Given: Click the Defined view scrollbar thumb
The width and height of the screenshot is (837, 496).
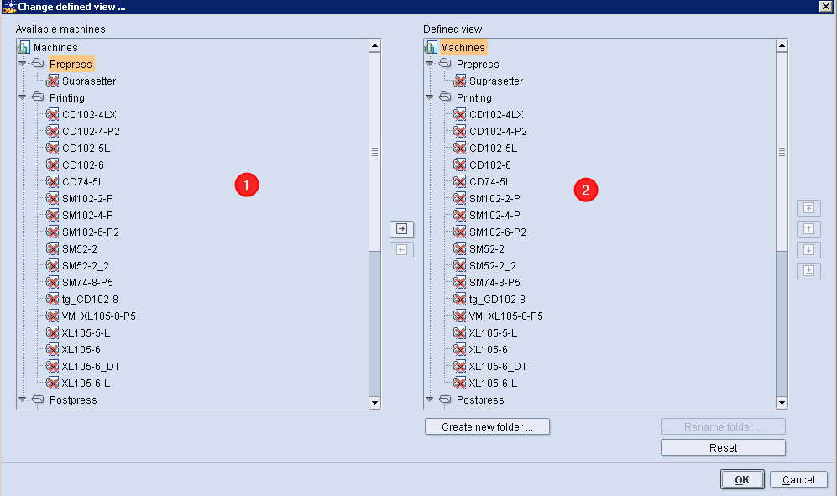Looking at the screenshot, I should (782, 151).
